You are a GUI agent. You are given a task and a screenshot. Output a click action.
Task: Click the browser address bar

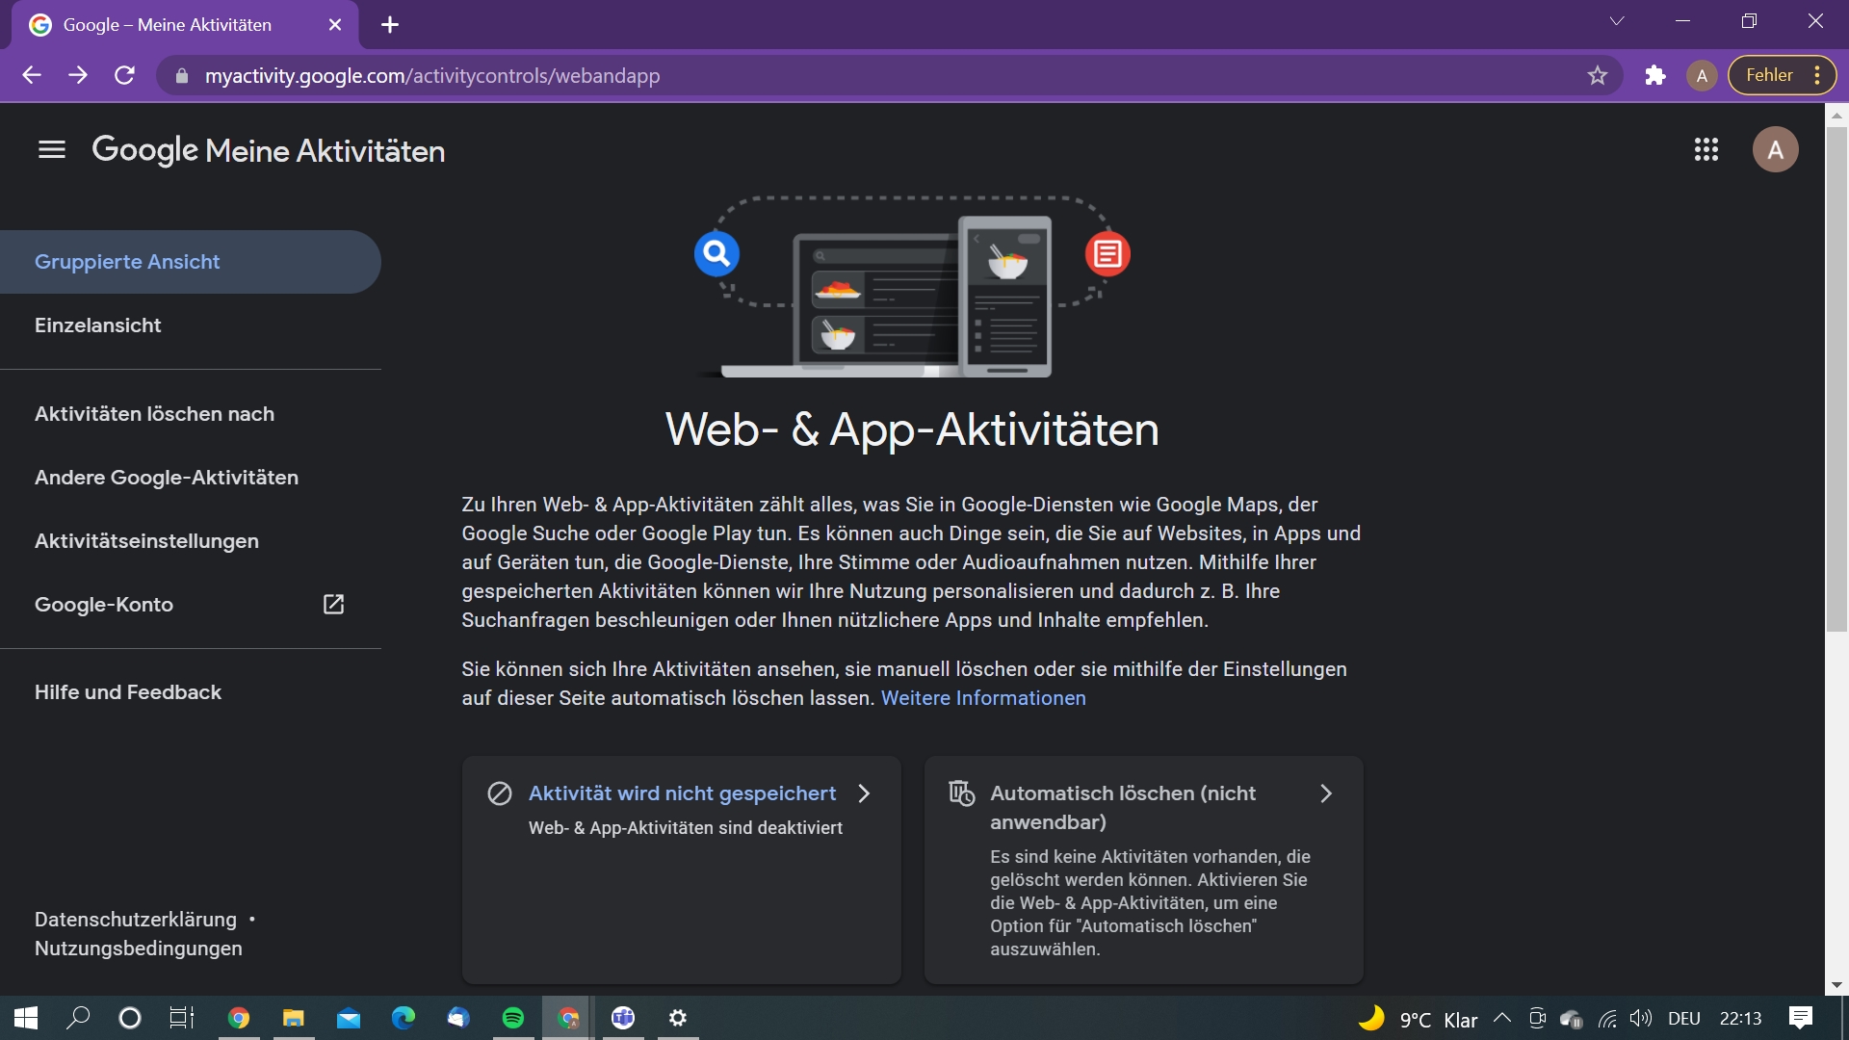click(674, 76)
